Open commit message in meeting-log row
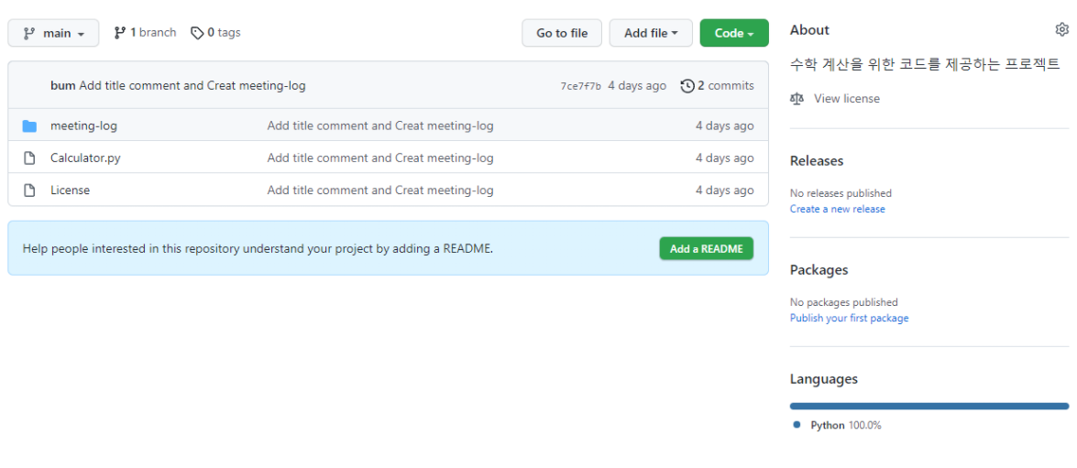 coord(379,126)
